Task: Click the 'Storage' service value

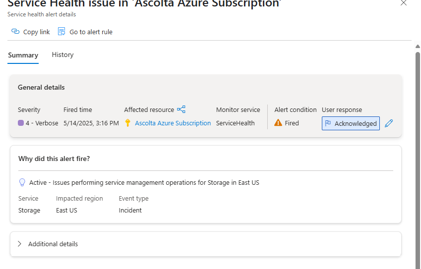Action: 29,211
